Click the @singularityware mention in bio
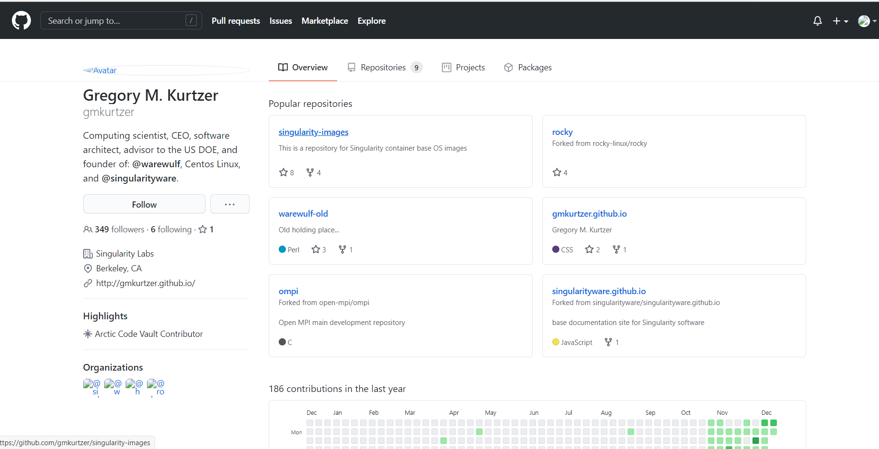This screenshot has height=449, width=879. pyautogui.click(x=139, y=178)
